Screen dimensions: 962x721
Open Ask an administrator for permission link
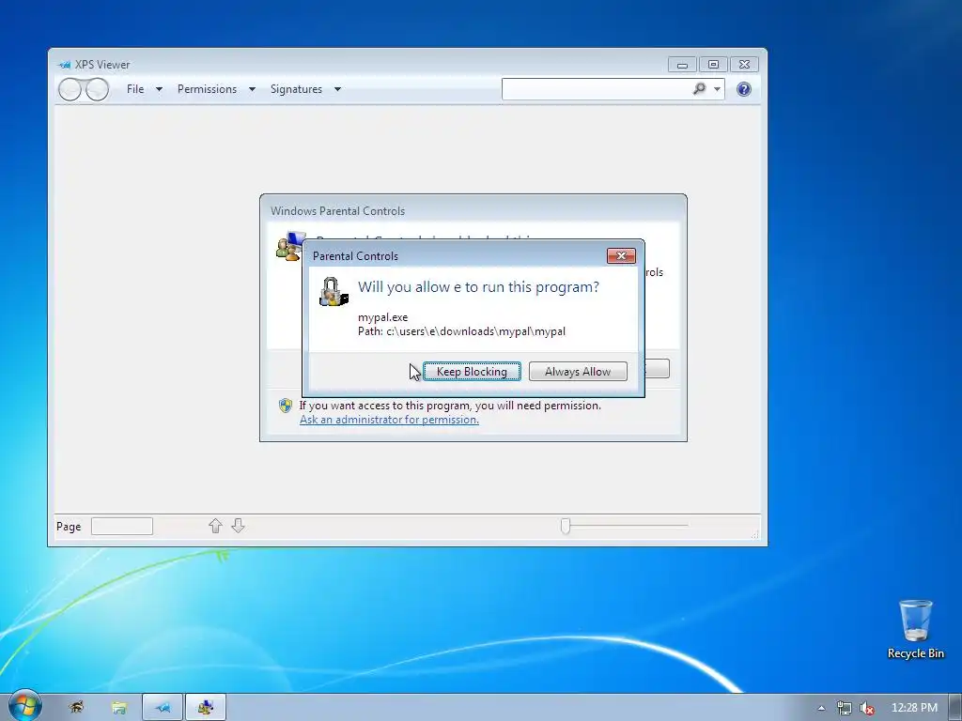[389, 420]
